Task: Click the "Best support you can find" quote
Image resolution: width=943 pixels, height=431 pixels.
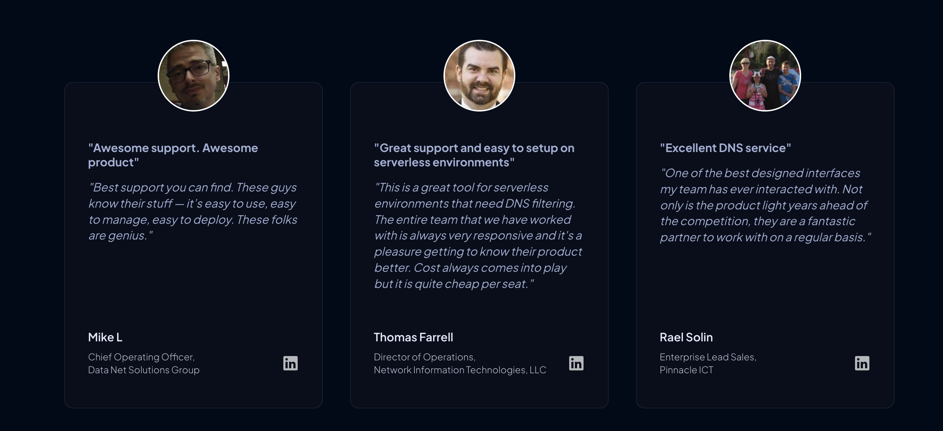Action: pos(193,211)
